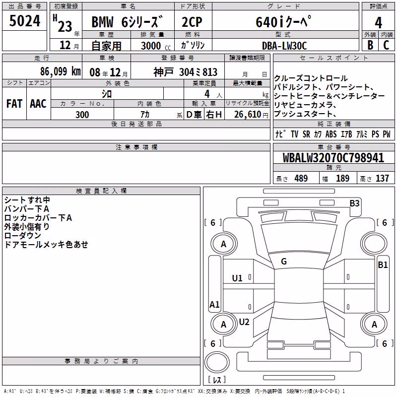This screenshot has height=397, width=397.
Task: Click the grade 640iクーペ
Action: click(x=283, y=21)
